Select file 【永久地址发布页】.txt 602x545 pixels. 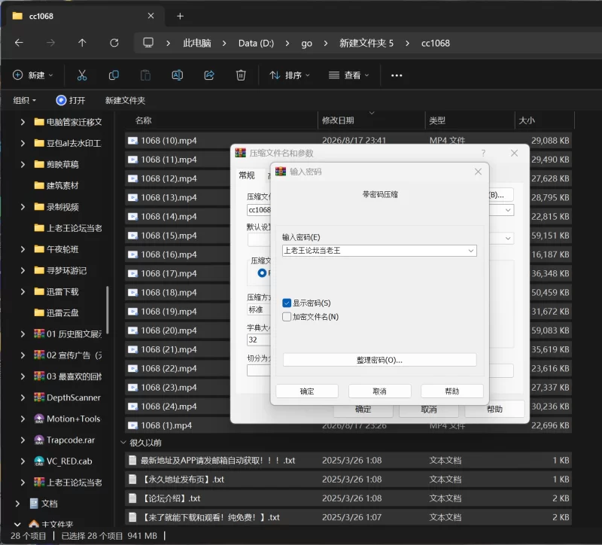[348, 480]
